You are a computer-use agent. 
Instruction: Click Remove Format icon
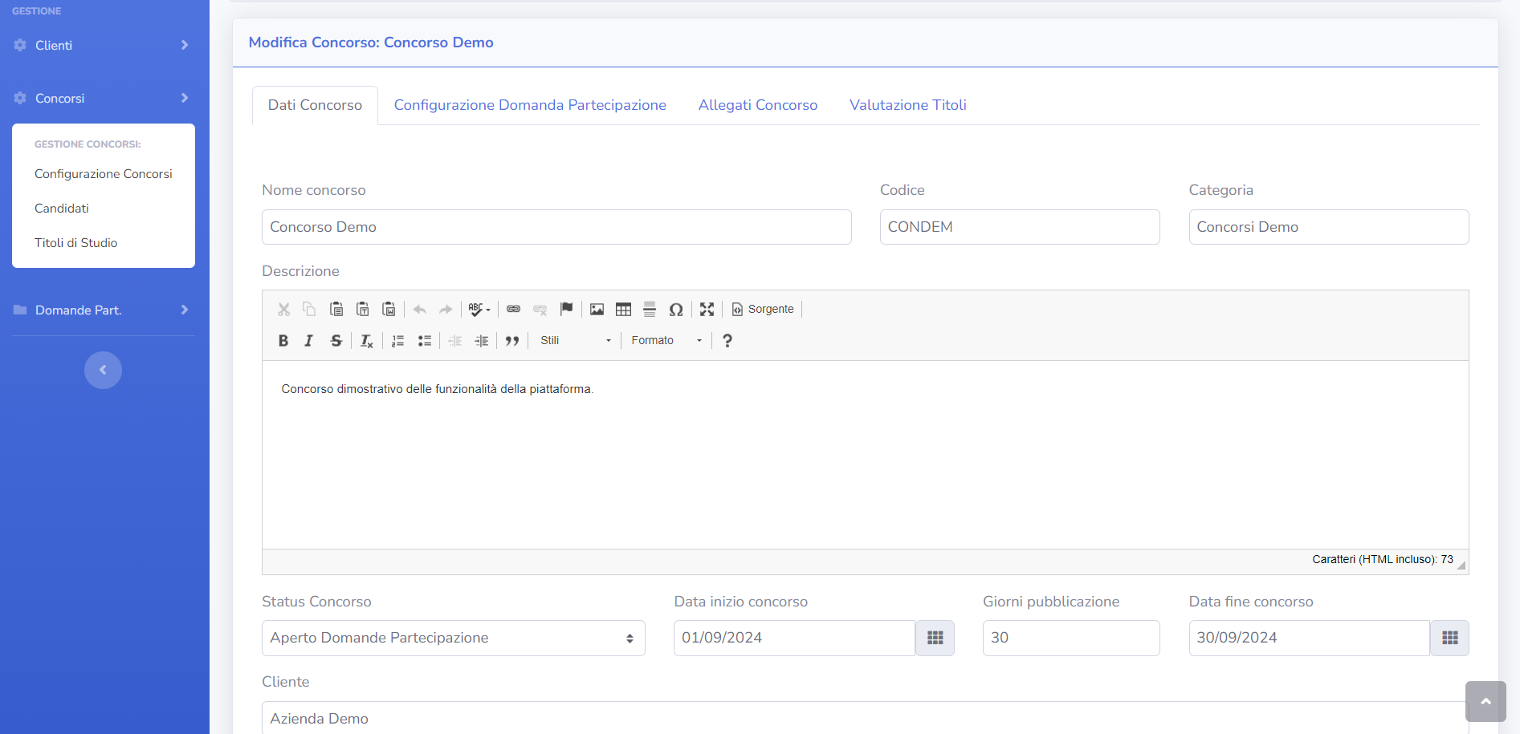(366, 340)
